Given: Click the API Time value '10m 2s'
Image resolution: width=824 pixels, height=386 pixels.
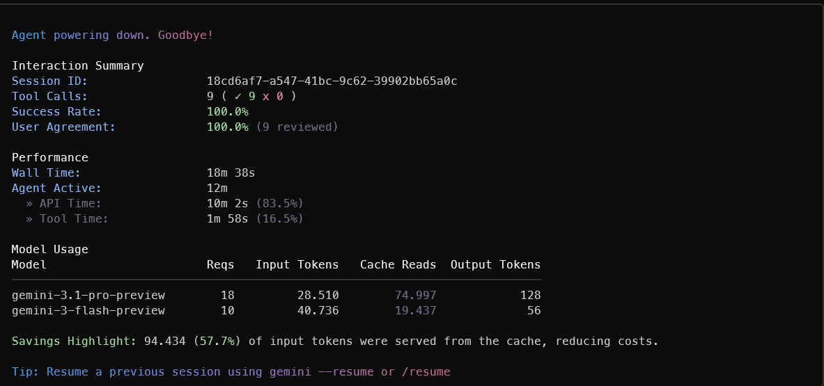Looking at the screenshot, I should pos(228,204).
